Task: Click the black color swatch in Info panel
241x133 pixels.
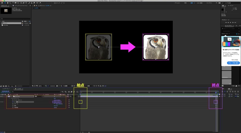Action: pyautogui.click(x=223, y=9)
